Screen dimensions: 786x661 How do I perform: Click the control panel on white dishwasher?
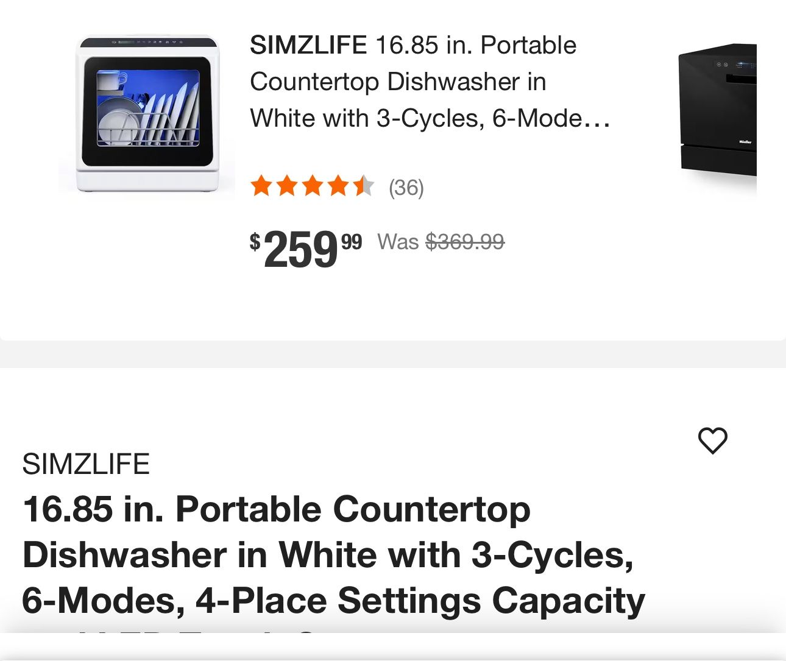[147, 43]
